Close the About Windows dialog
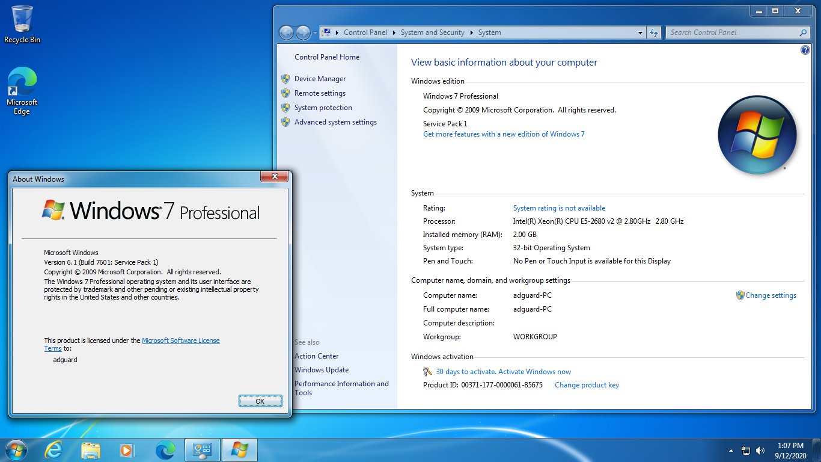The height and width of the screenshot is (462, 821). [275, 177]
